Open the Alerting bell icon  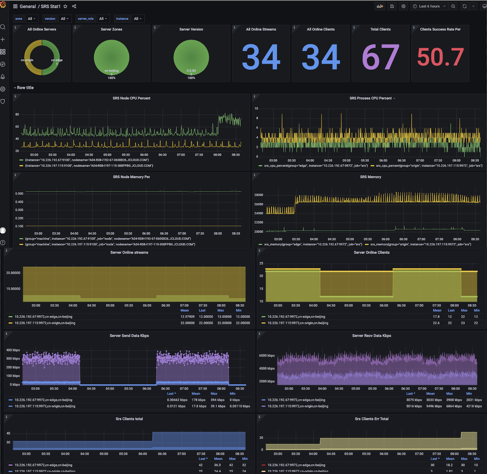tap(3, 77)
